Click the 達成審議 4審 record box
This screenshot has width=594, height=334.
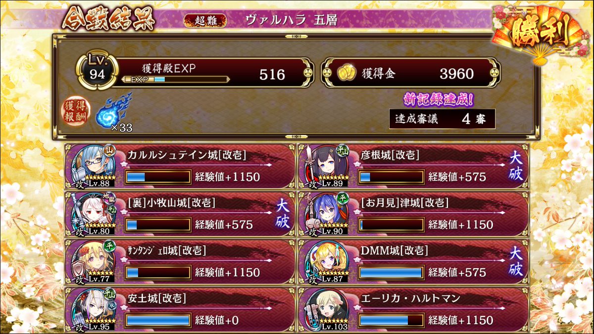[442, 119]
